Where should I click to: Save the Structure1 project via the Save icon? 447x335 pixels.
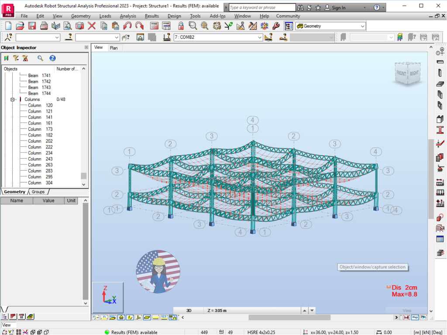pos(31,25)
